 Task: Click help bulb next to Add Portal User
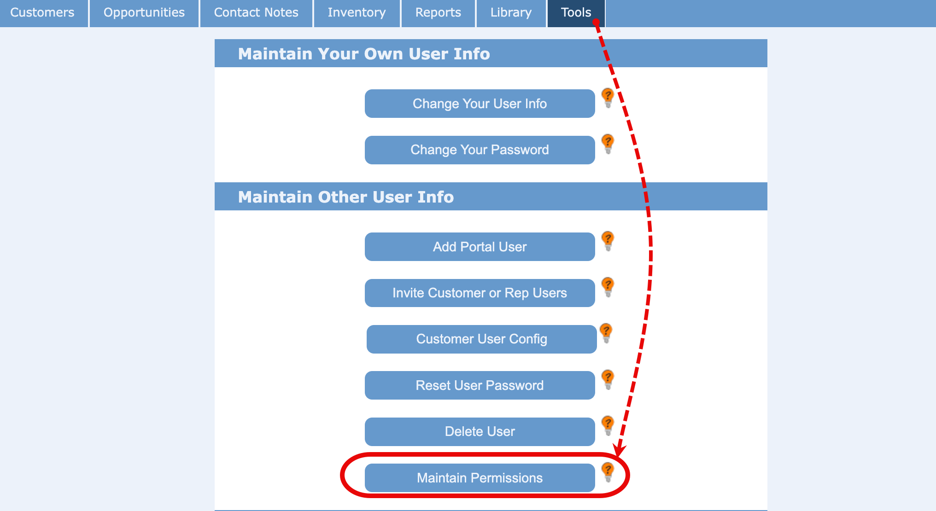(608, 241)
